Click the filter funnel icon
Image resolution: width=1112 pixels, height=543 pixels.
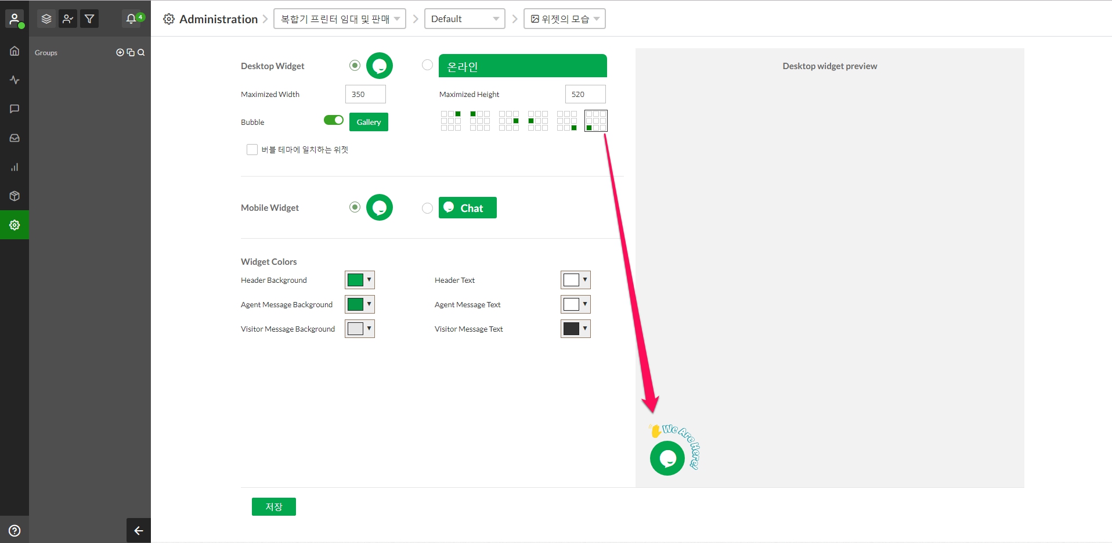click(89, 19)
